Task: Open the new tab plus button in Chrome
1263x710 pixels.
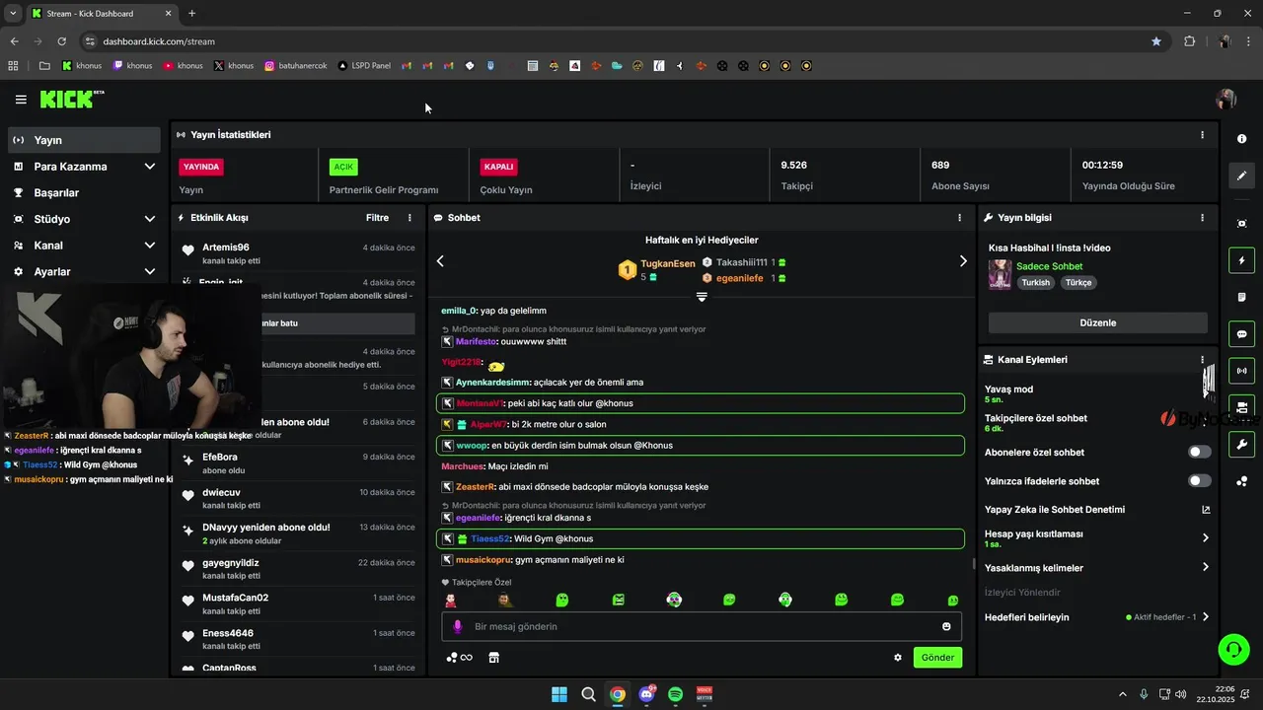Action: (x=191, y=14)
